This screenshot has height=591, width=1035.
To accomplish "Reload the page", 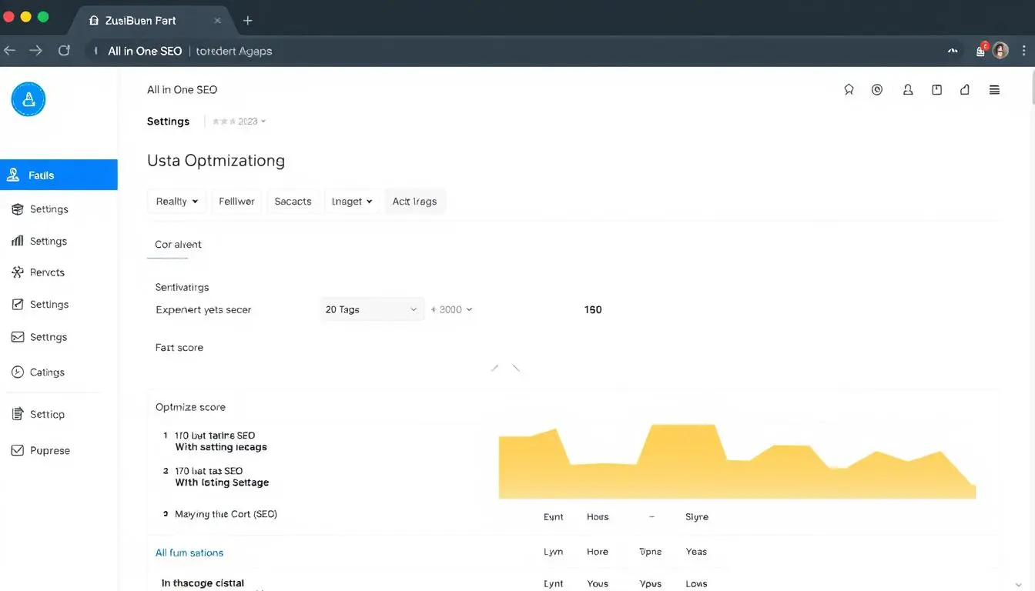I will pyautogui.click(x=64, y=51).
